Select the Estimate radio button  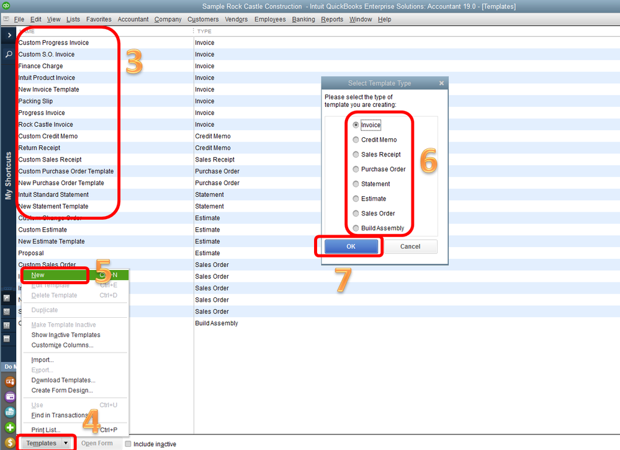click(x=356, y=199)
